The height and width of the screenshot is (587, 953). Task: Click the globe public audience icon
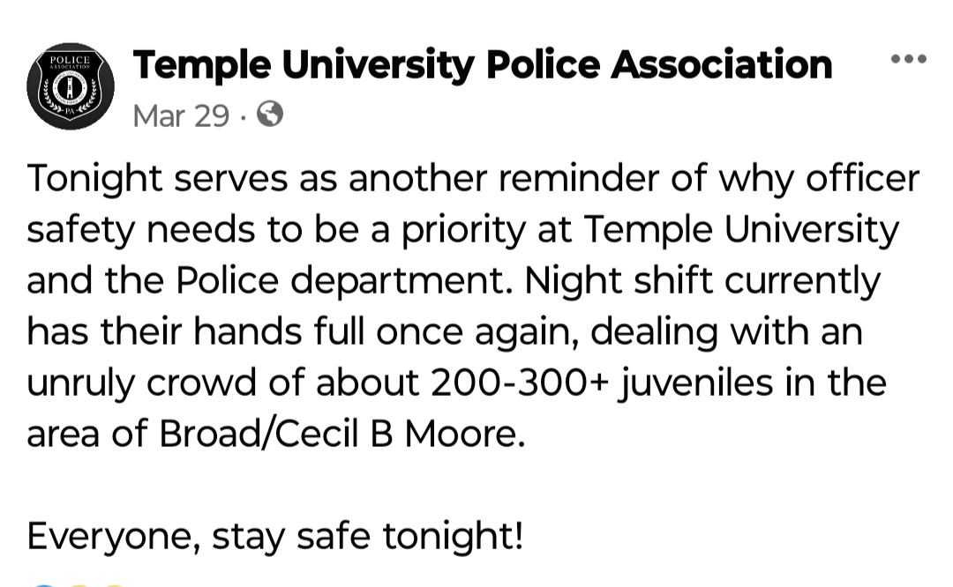point(270,114)
